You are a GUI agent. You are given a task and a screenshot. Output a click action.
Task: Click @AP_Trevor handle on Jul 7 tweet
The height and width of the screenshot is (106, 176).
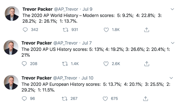pyautogui.click(x=65, y=43)
